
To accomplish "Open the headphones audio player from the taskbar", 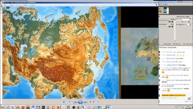I will 18,107.
